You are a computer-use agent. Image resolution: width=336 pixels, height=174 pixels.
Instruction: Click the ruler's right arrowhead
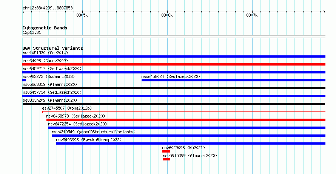[324, 12]
